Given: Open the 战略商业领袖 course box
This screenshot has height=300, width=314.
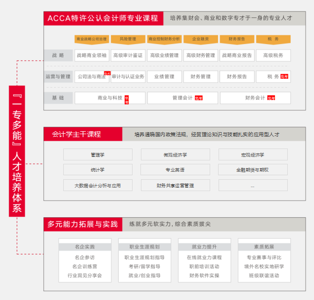Looking at the screenshot, I should point(91,55).
